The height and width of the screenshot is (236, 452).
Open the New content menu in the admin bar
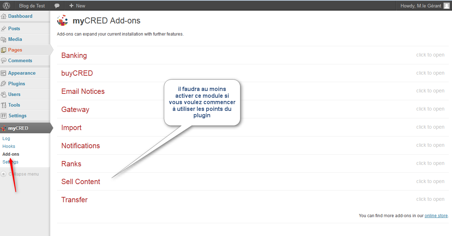[77, 6]
